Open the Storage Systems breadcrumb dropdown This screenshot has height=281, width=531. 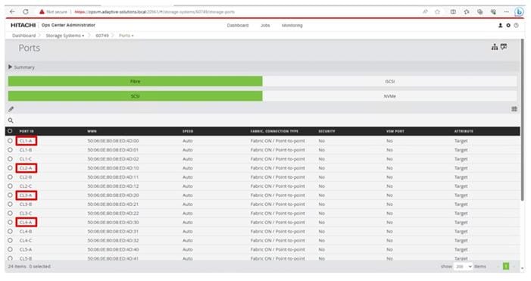65,36
